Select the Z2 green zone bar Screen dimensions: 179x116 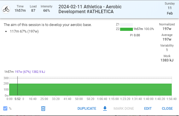pyautogui.click(x=126, y=29)
